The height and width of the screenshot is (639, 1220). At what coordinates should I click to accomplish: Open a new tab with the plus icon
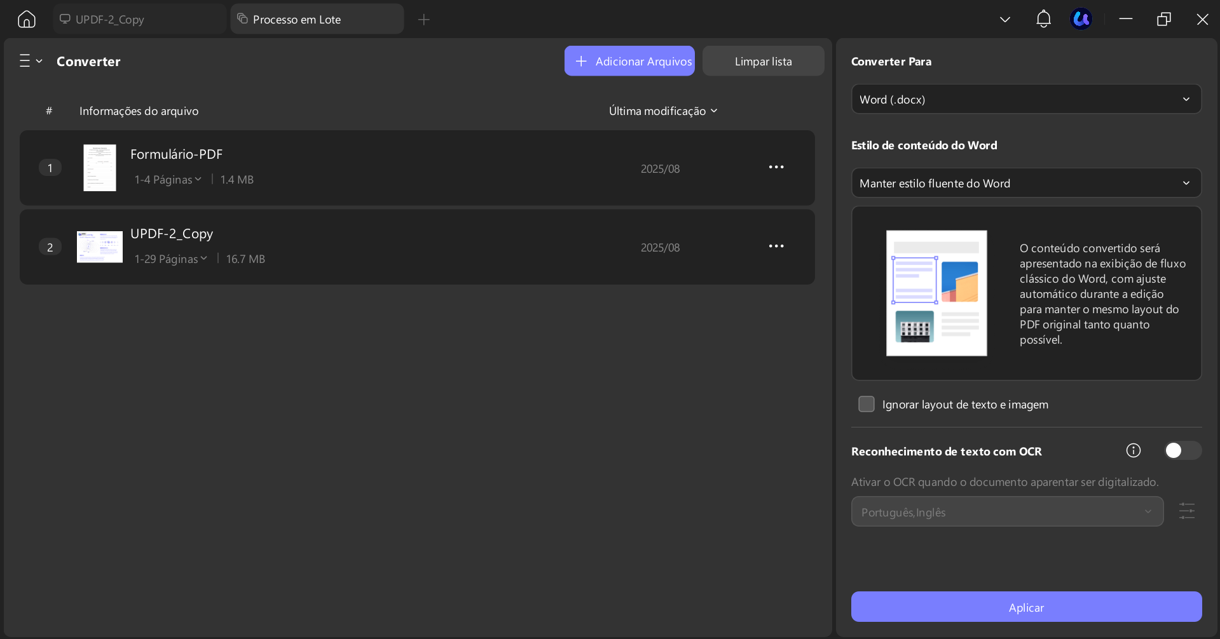[x=423, y=20]
